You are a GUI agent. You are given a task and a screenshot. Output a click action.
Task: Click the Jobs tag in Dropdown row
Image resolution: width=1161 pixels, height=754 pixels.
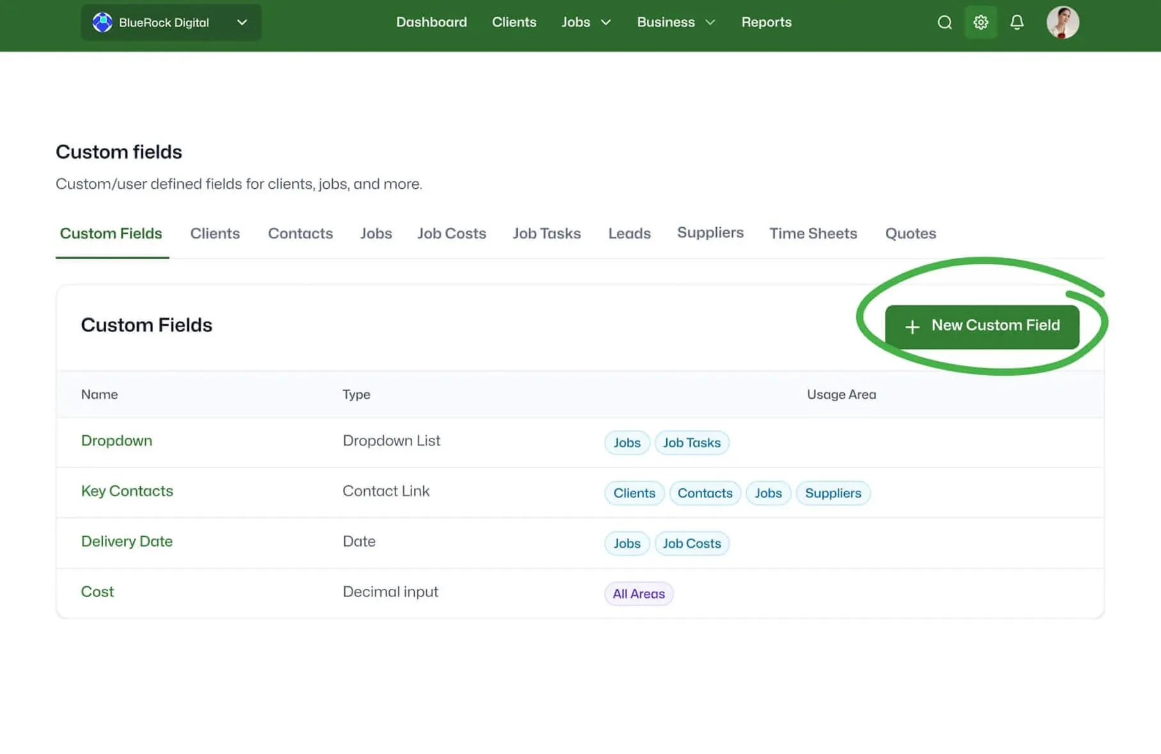pos(627,443)
